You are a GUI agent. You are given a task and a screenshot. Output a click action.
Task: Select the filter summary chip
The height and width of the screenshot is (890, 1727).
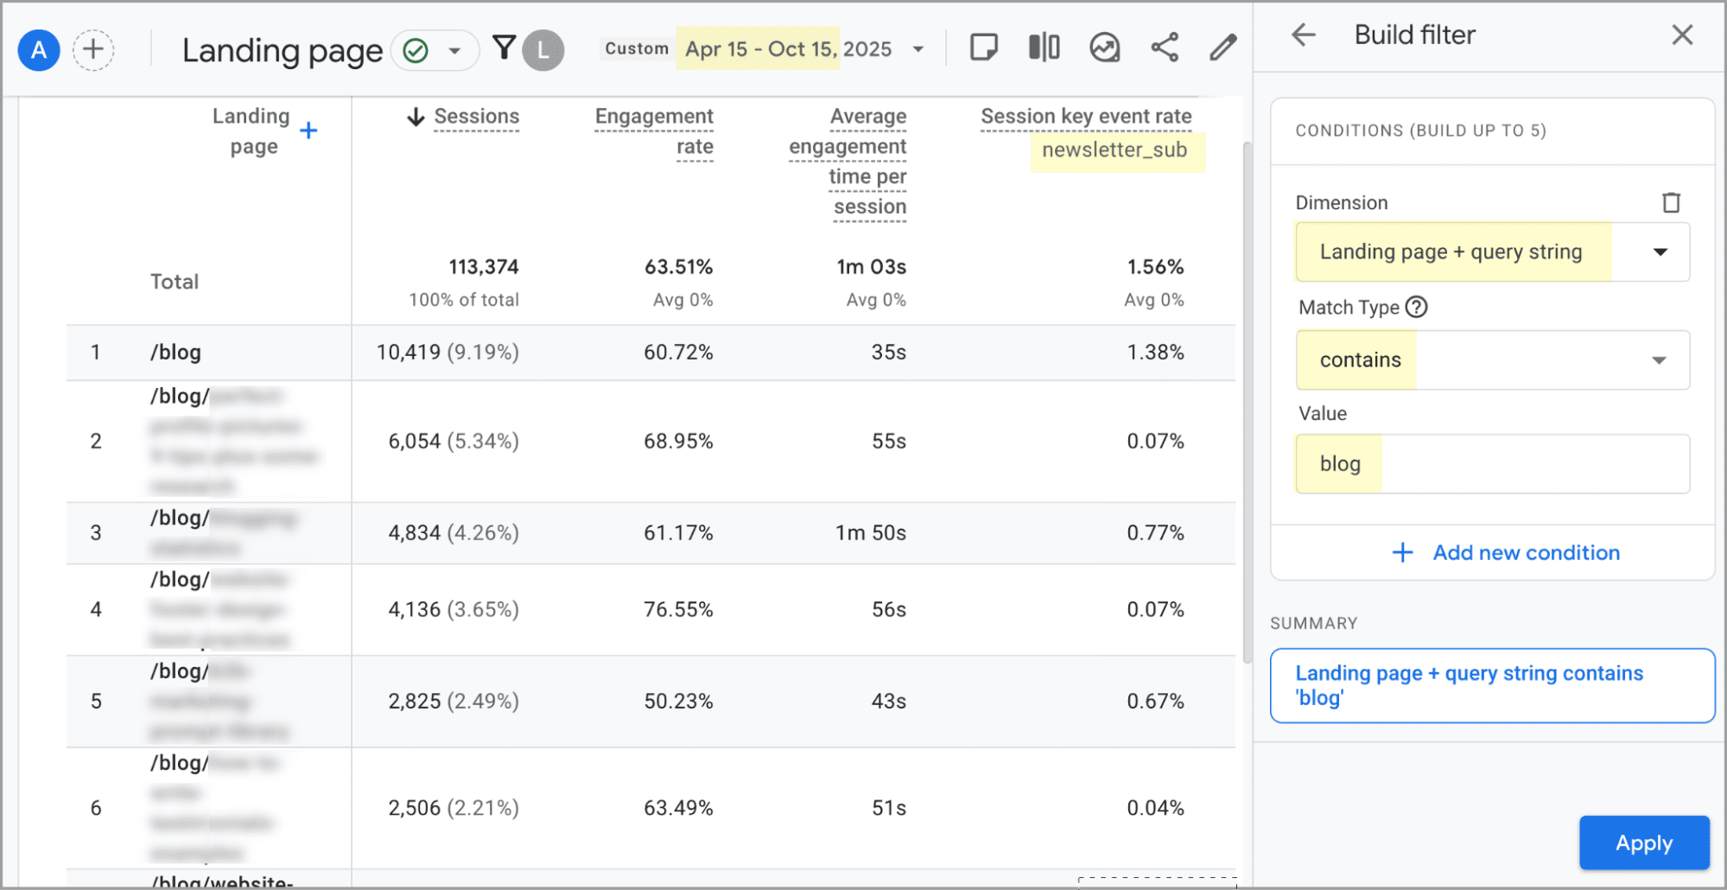1492,685
